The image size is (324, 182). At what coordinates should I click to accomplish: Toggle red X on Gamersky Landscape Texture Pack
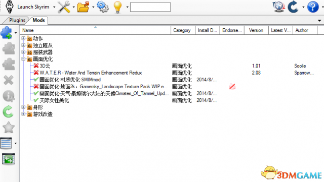36,86
